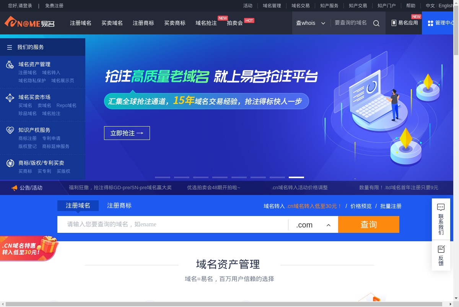Open the GD-pre/SN-pre 福利狂撒 announcement
This screenshot has width=459, height=307.
(x=120, y=188)
